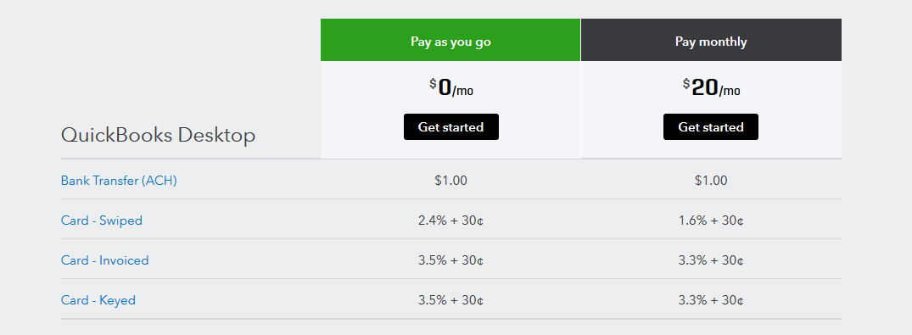Click the Pay monthly invoiced rate 3.3% + 30¢

coord(711,260)
